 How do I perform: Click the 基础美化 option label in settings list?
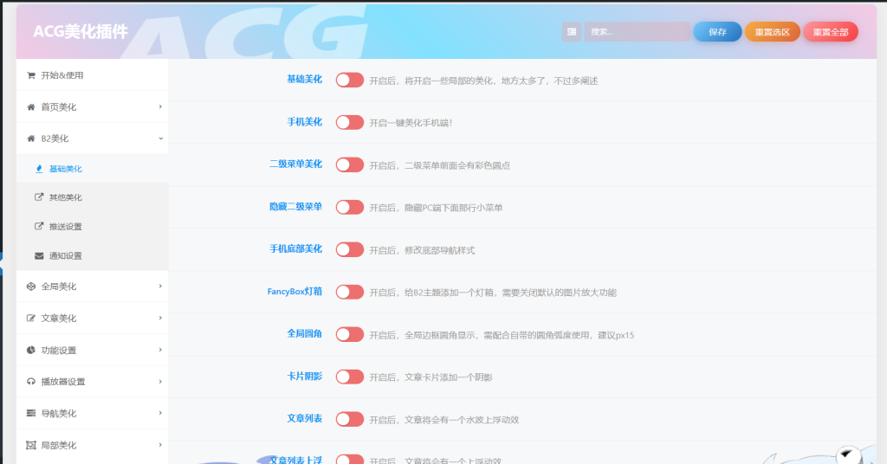[304, 79]
